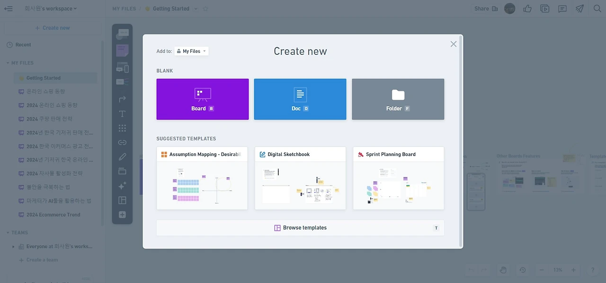Open search with magnifier icon
Screen dimensions: 606x283
tap(597, 9)
